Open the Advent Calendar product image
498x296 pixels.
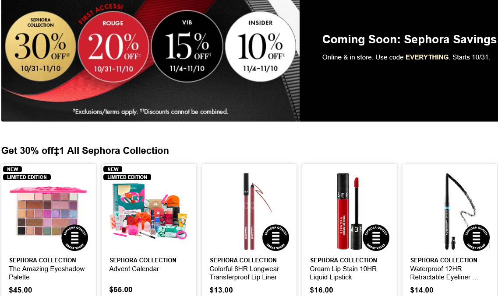pos(148,211)
